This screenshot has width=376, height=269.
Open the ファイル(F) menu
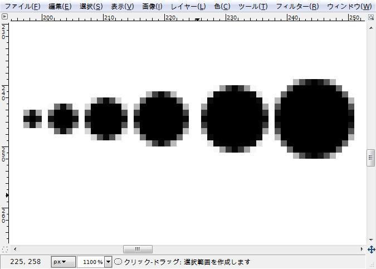tap(22, 7)
